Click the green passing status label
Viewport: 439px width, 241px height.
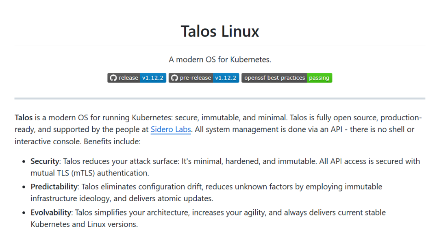coord(319,78)
